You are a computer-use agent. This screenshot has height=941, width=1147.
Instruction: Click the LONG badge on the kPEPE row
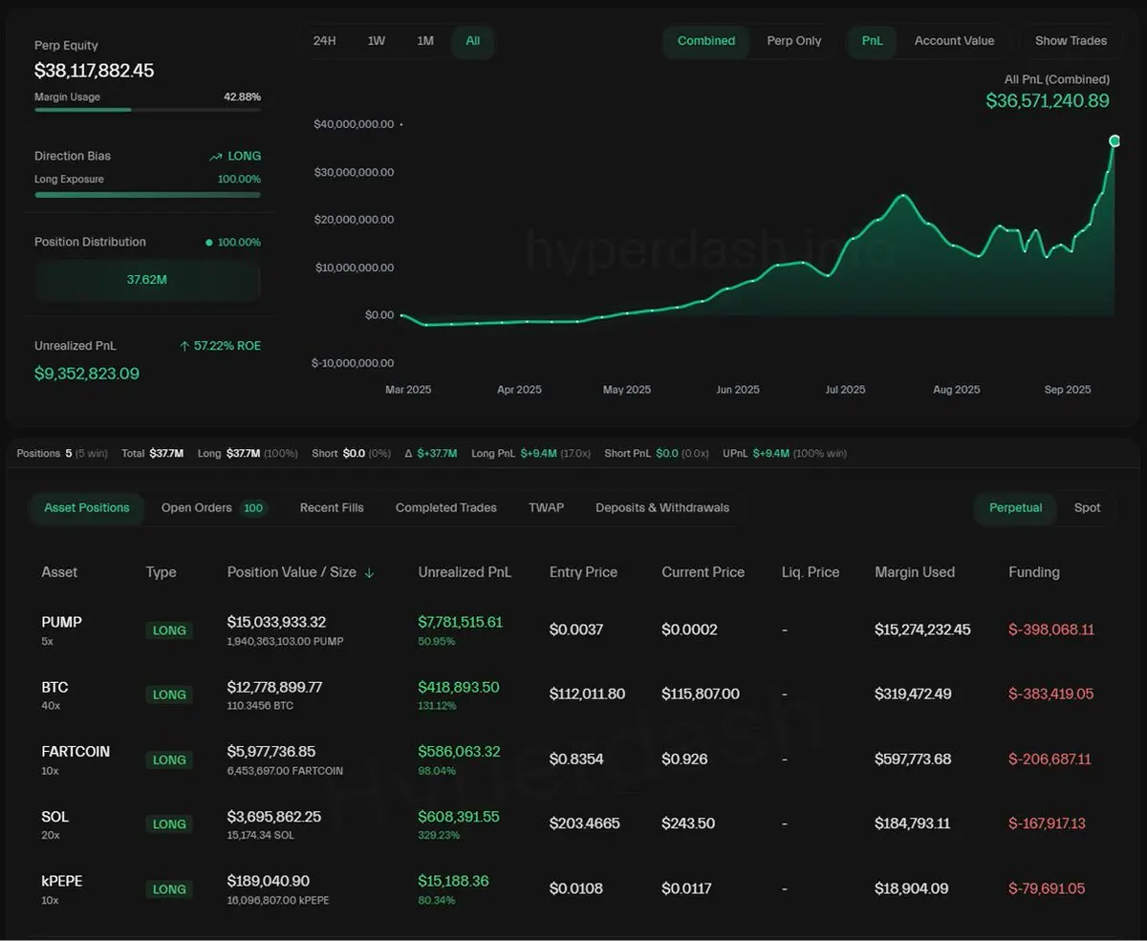pyautogui.click(x=168, y=888)
